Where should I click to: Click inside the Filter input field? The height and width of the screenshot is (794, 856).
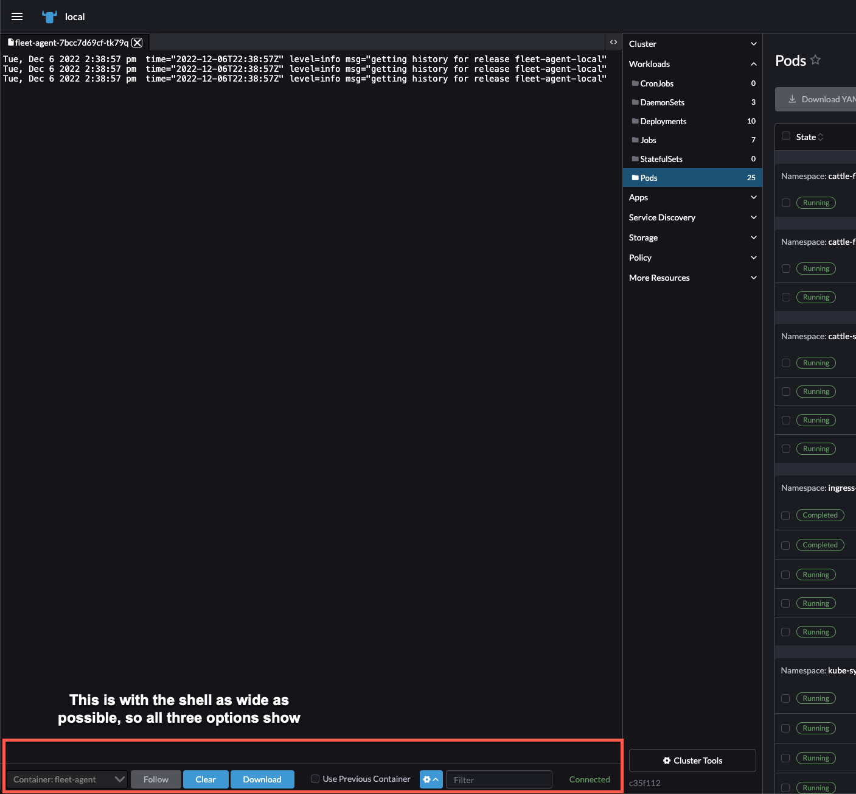499,779
